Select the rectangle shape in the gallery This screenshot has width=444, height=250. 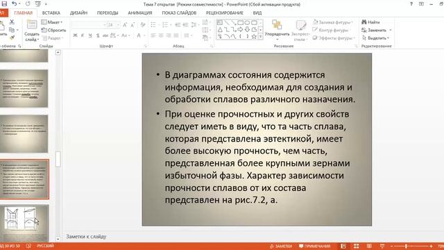(241, 23)
